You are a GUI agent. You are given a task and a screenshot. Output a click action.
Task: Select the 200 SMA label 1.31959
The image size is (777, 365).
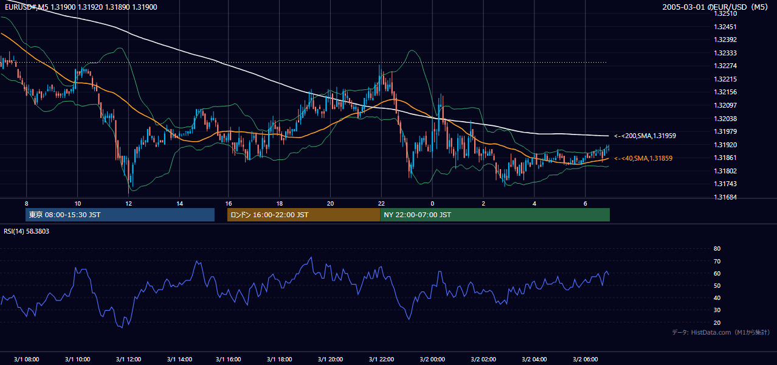click(645, 136)
